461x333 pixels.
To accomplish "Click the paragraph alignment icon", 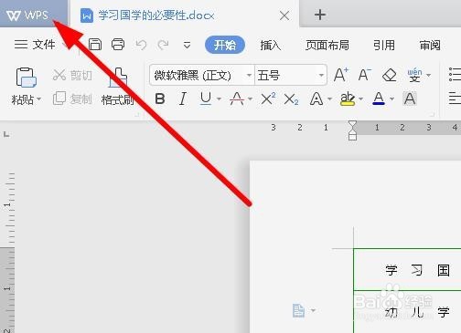I will coord(455,99).
